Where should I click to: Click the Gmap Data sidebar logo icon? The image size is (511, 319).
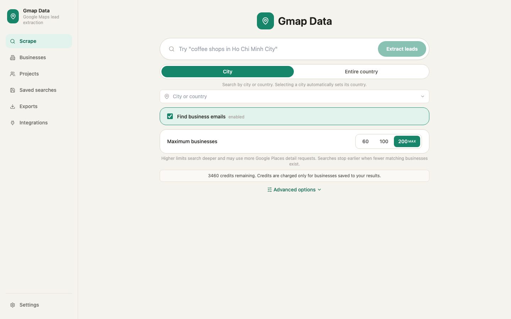tap(13, 16)
